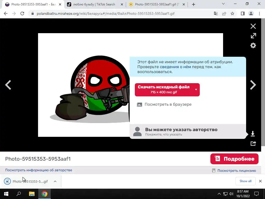The image size is (265, 199).
Task: Click volume speaker tray icon
Action: point(231,194)
